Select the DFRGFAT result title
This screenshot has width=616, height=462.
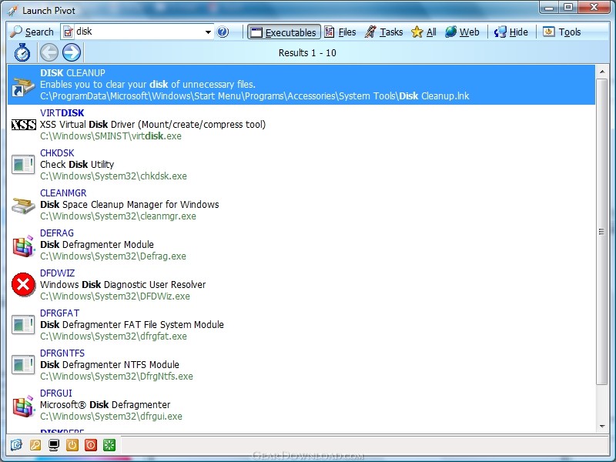60,313
